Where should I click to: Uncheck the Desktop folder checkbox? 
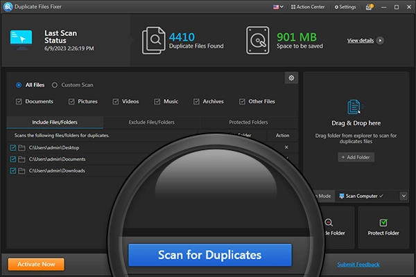(12, 148)
